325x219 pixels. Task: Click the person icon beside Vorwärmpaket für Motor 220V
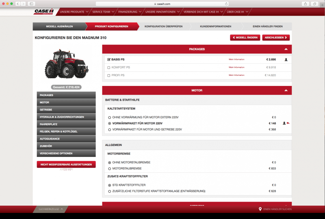(x=284, y=123)
